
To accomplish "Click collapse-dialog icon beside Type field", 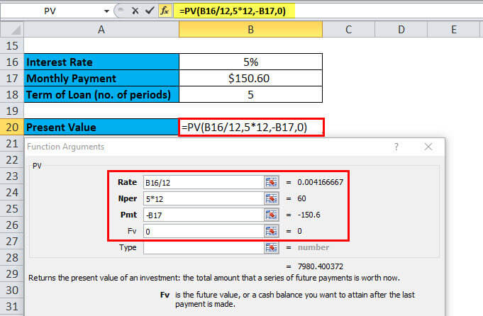I will point(272,248).
